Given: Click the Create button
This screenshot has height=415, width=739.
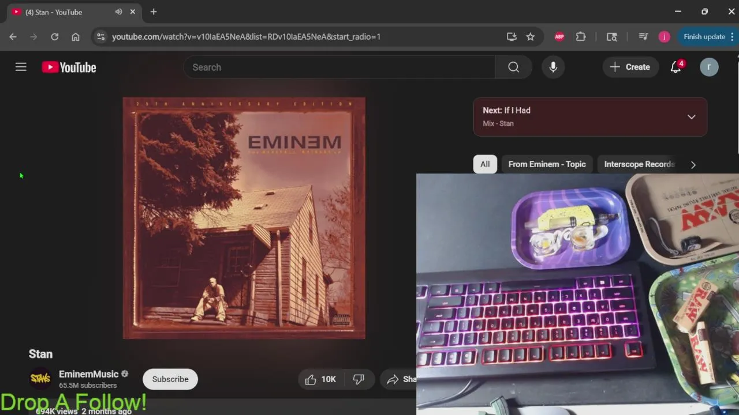Looking at the screenshot, I should (x=630, y=67).
